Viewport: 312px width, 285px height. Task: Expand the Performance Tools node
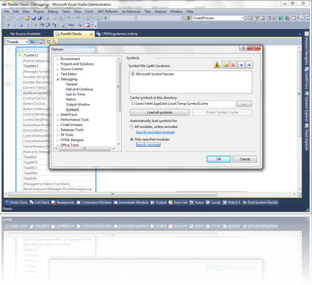click(x=58, y=120)
